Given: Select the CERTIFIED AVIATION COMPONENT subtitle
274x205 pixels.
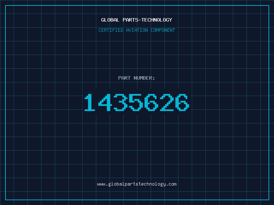Looking at the screenshot, I should tap(137, 30).
